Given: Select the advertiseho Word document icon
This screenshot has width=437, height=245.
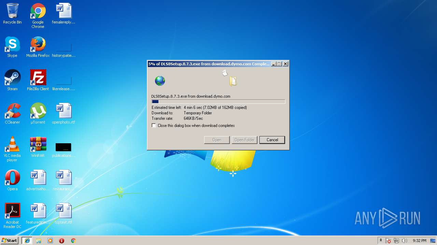Looking at the screenshot, I should point(38,180).
